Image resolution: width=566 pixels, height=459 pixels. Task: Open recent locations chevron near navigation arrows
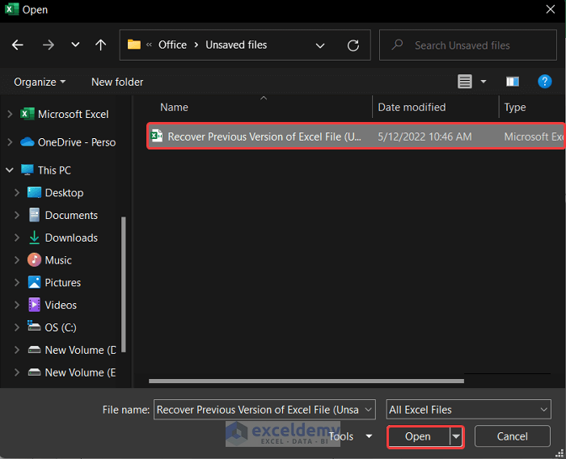pyautogui.click(x=75, y=44)
